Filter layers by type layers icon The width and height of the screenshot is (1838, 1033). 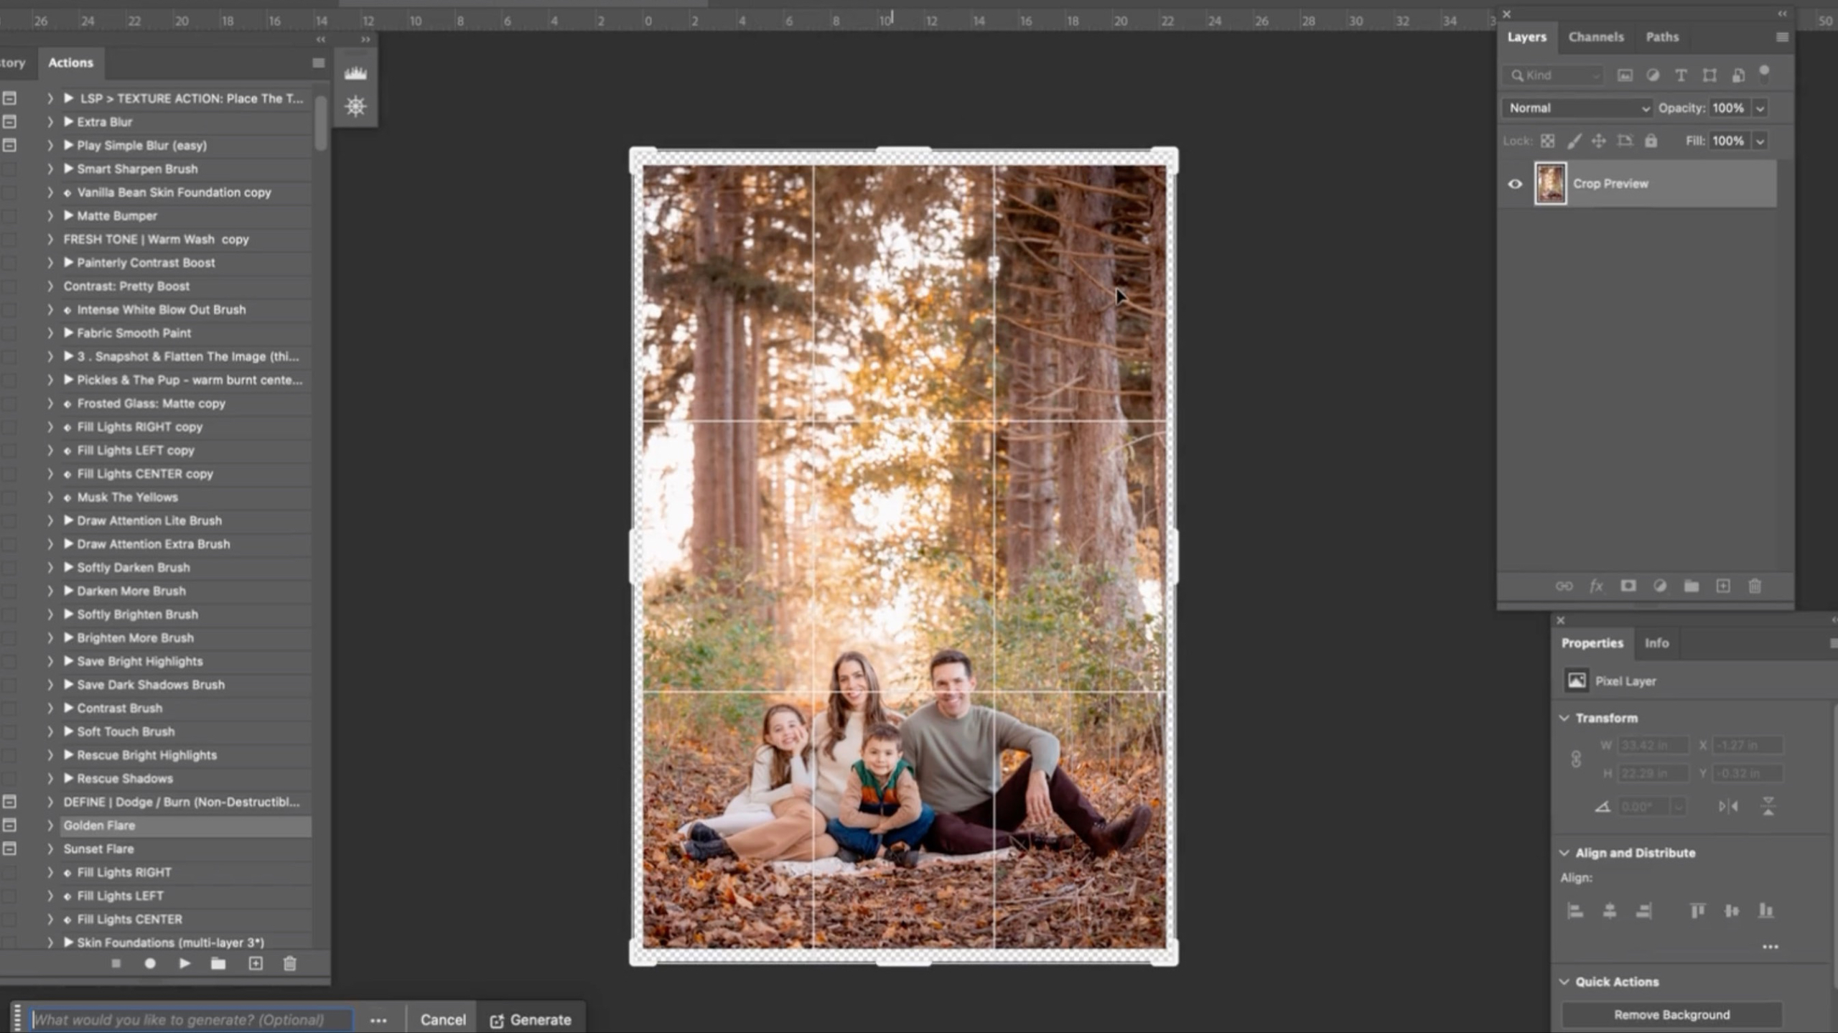(x=1680, y=75)
